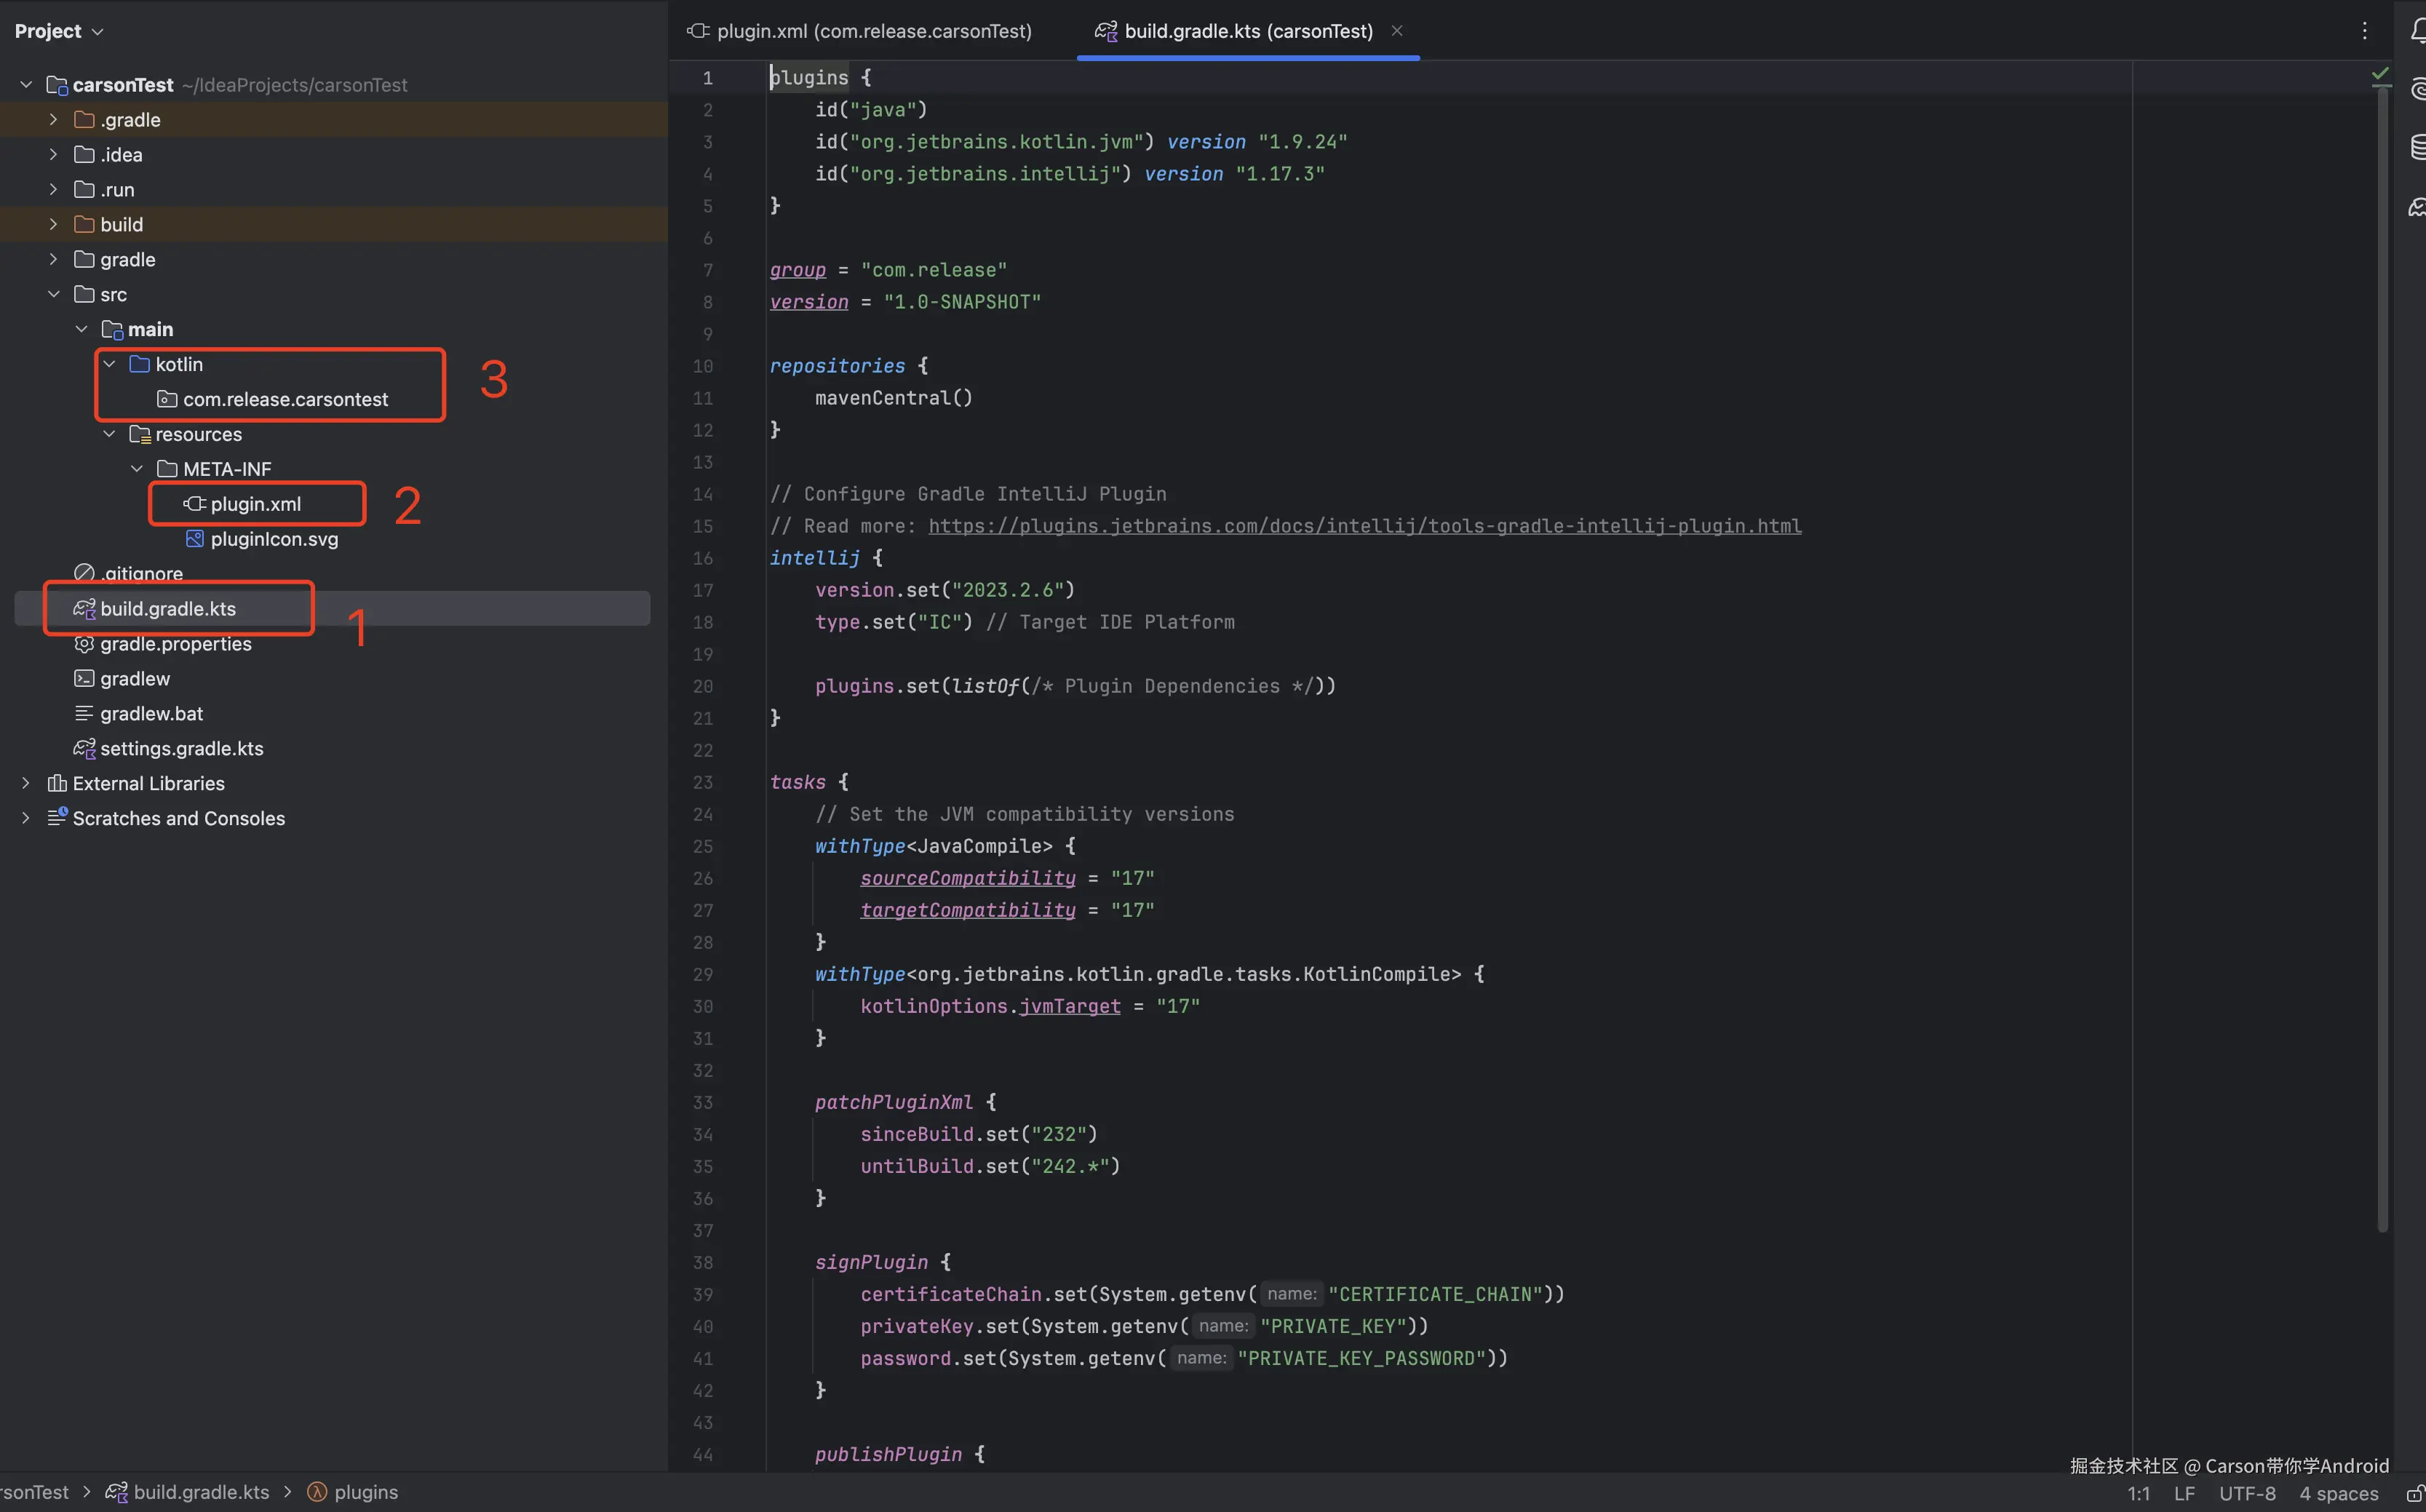Viewport: 2426px width, 1512px height.
Task: Select the build.gradle.kts editor tab
Action: coord(1247,31)
